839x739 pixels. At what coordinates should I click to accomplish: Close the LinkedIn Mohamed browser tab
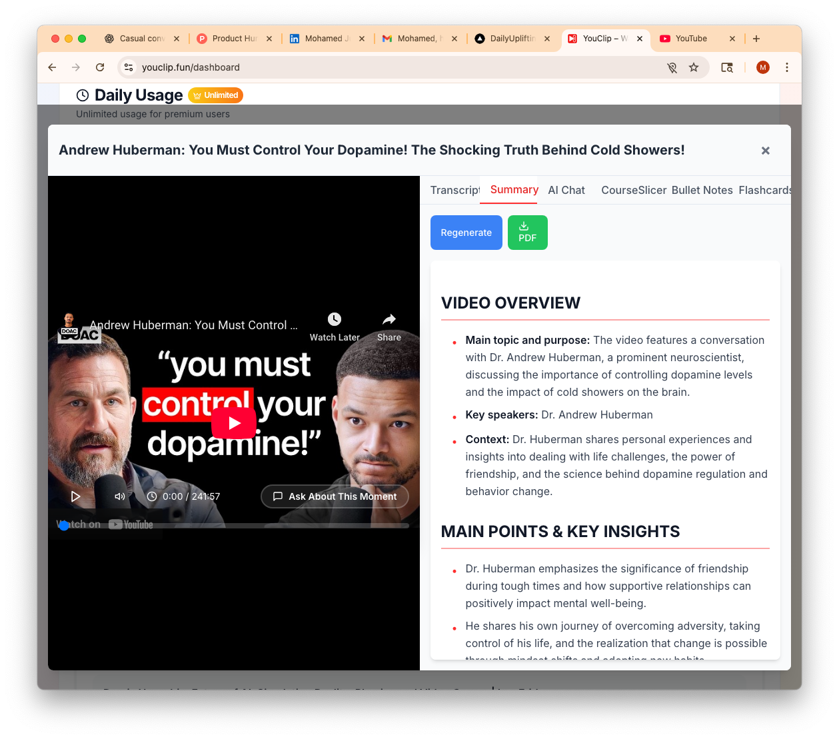click(362, 39)
